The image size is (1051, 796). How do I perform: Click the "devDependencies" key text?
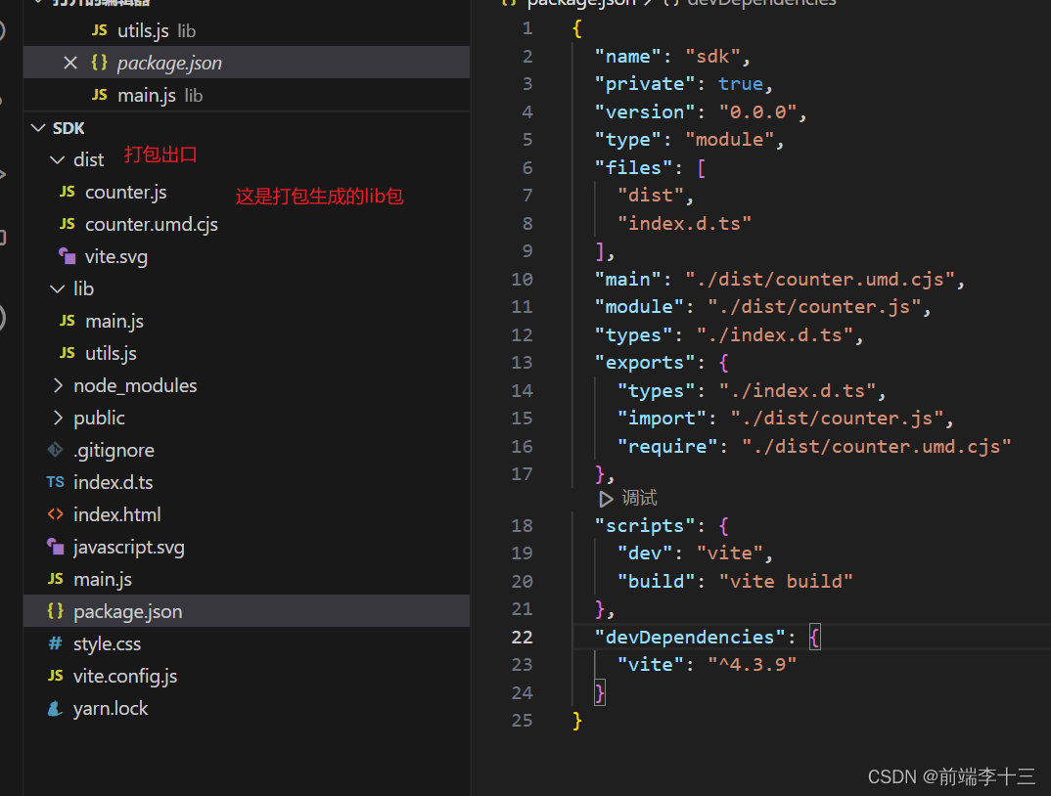pos(690,637)
